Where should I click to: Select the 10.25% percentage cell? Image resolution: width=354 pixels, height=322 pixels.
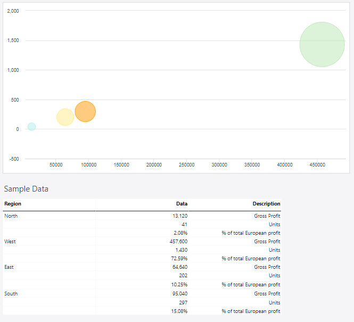tap(179, 285)
